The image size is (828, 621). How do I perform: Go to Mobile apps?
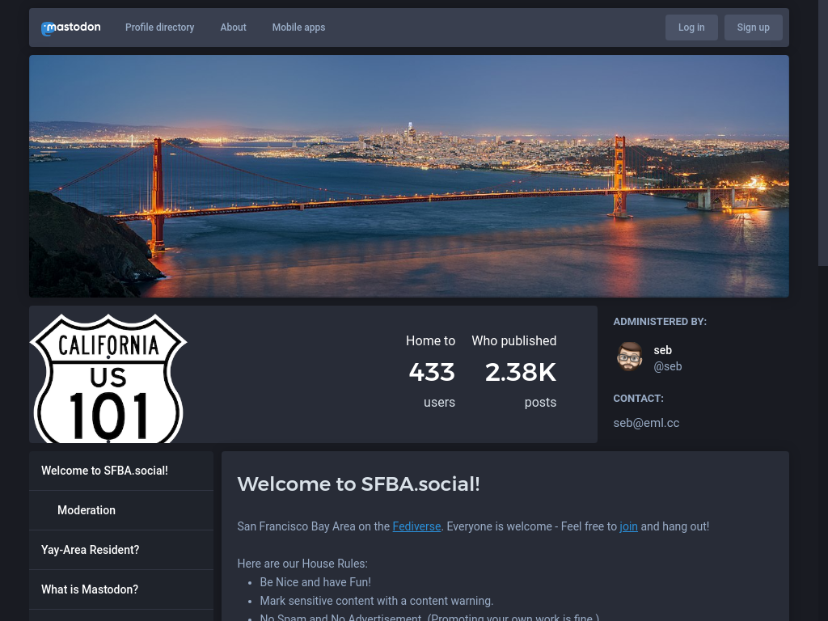click(298, 27)
